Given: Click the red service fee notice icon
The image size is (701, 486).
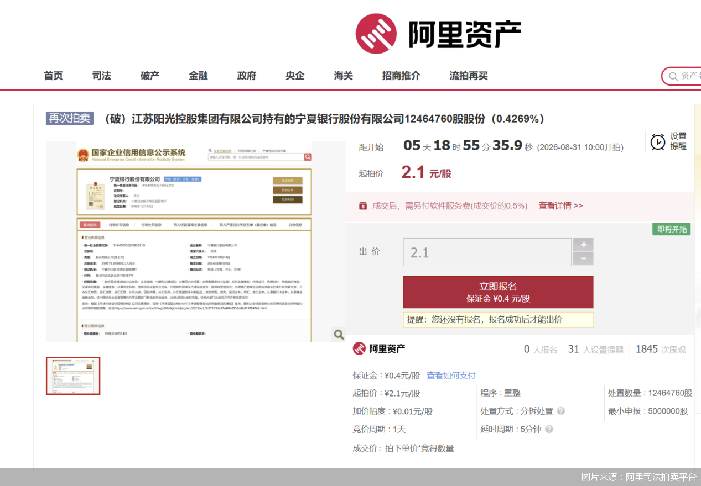Looking at the screenshot, I should (x=363, y=205).
